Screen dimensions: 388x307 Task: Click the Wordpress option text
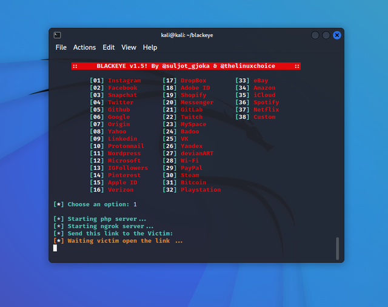124,153
